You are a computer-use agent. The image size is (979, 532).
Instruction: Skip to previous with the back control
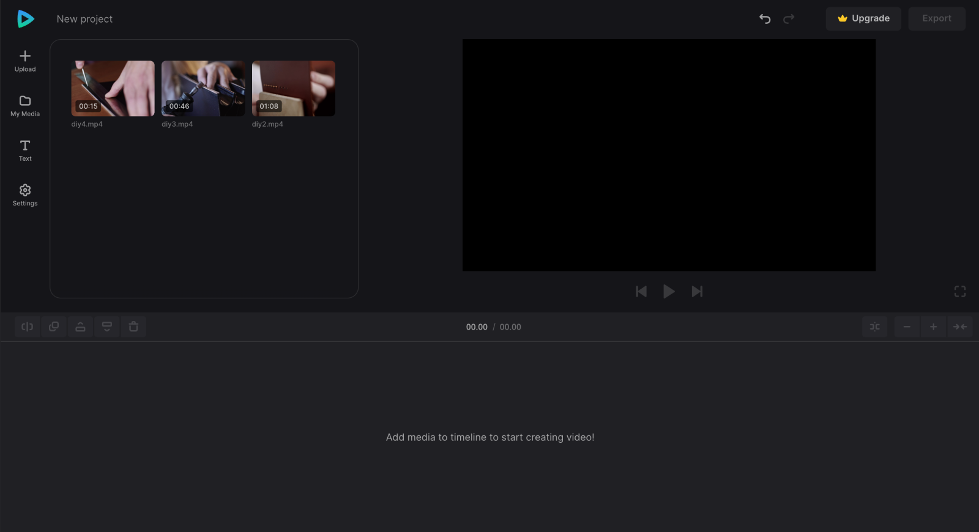click(641, 292)
